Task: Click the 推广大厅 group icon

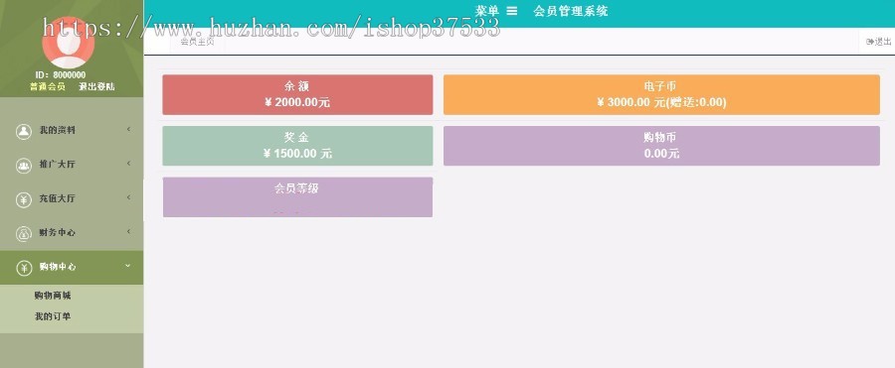Action: 24,166
